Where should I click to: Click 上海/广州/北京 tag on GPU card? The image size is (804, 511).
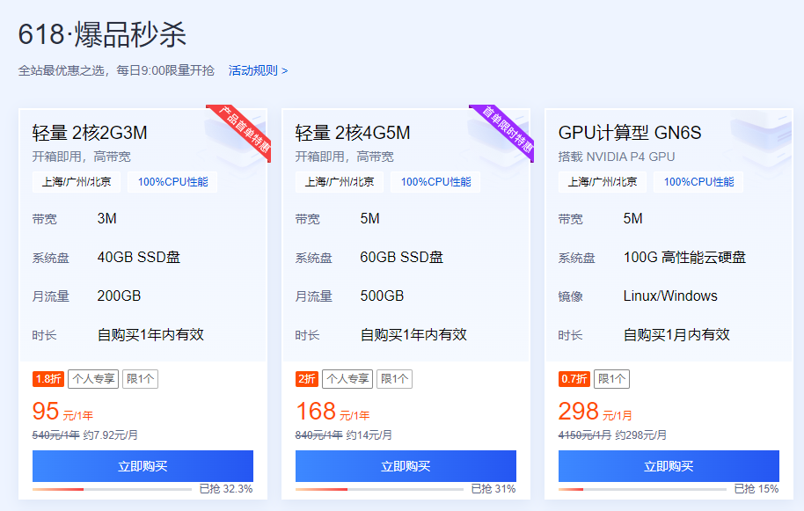tap(603, 182)
